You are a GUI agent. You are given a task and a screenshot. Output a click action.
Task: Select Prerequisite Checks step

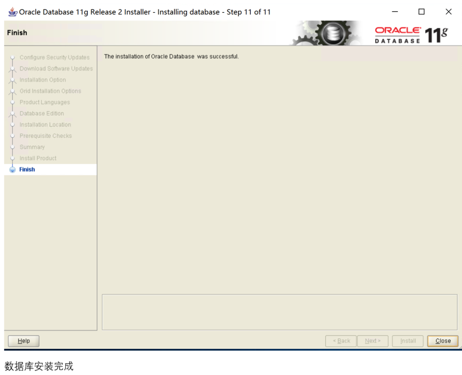click(x=46, y=136)
